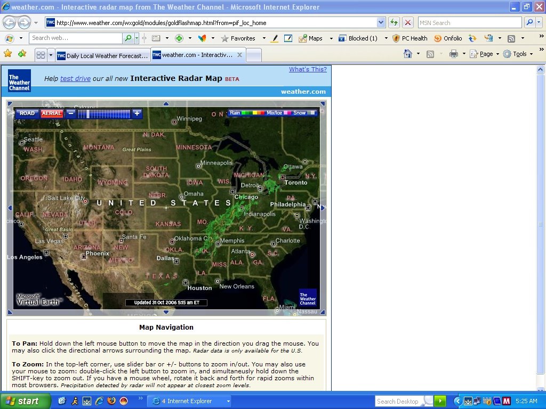This screenshot has width=546, height=409.
Task: Click the green plus toolbar icon
Action: tap(179, 38)
